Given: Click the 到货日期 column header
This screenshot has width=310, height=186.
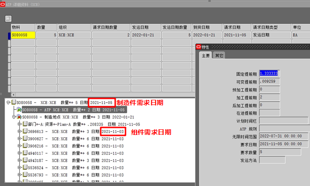Looking at the screenshot, I should pos(207,27).
